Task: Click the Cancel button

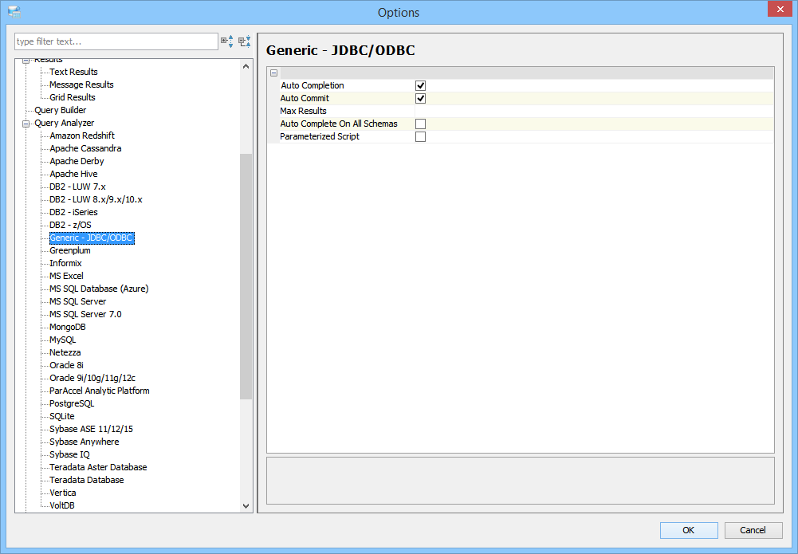Action: coord(753,530)
